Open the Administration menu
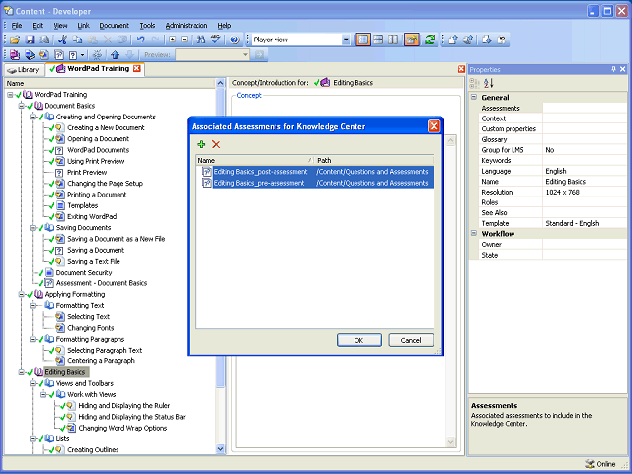 (187, 25)
